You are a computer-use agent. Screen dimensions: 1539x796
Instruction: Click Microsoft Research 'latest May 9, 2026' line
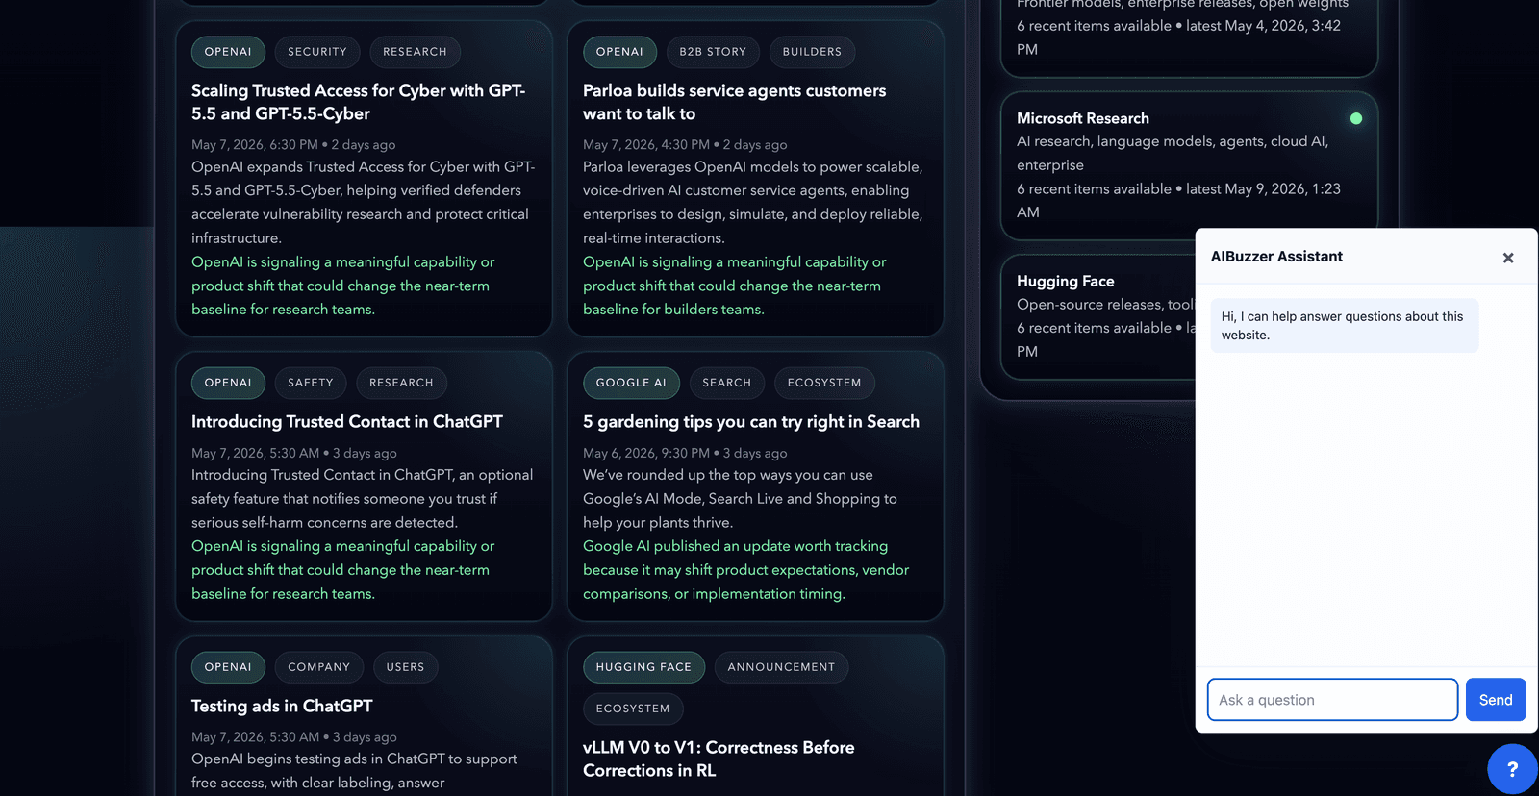pos(1178,201)
